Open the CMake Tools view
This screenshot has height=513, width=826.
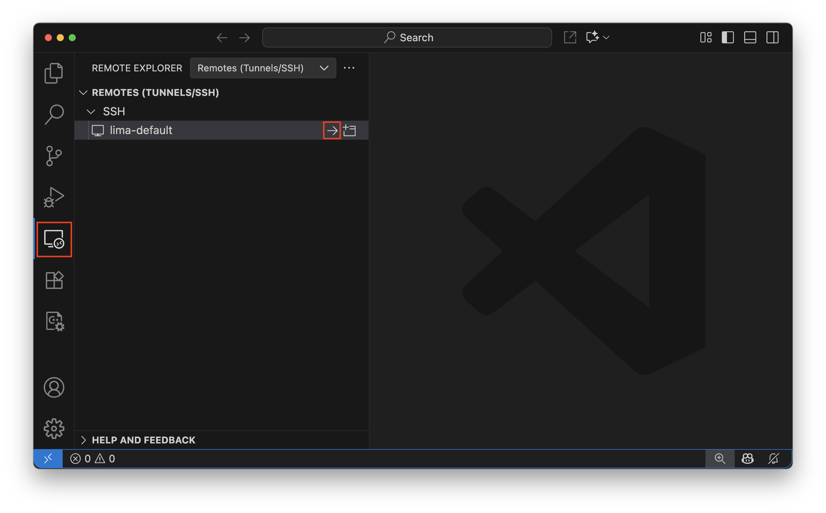pyautogui.click(x=55, y=321)
